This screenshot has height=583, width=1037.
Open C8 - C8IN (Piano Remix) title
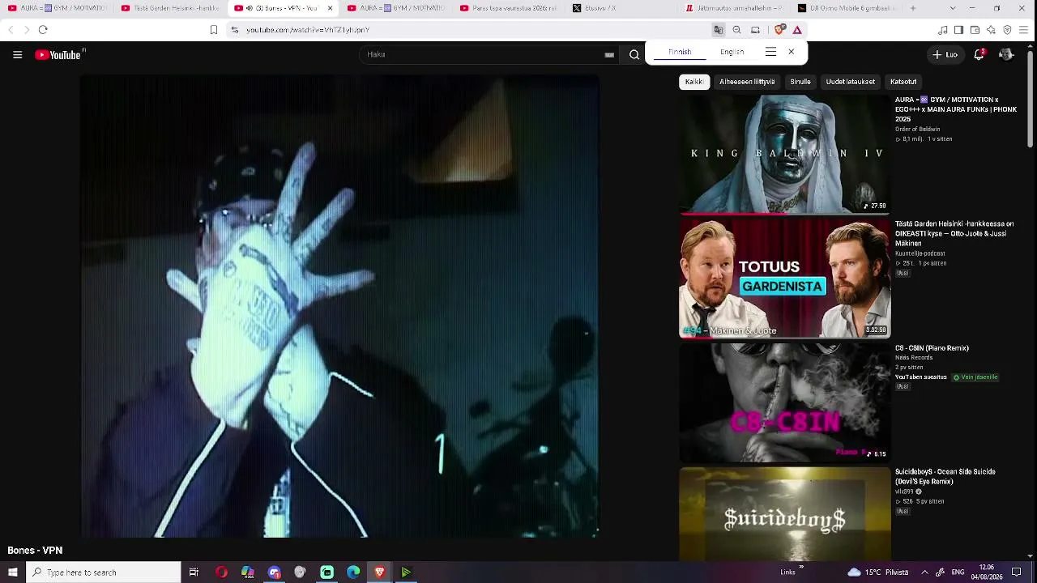click(932, 348)
